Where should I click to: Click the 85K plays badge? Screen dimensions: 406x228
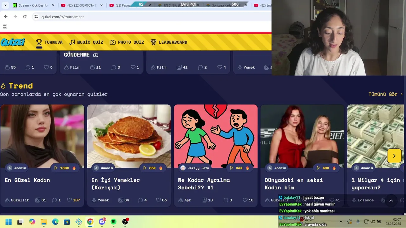153,168
